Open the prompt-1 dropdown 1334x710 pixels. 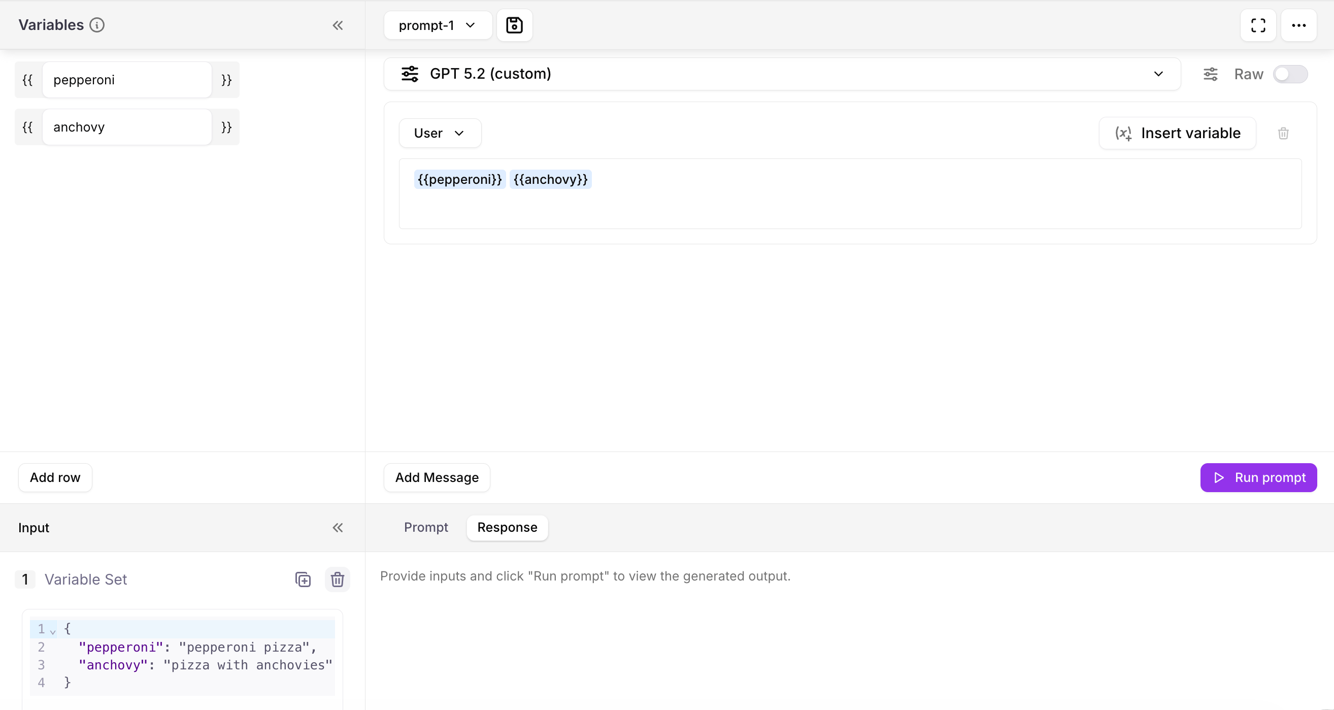click(x=438, y=25)
